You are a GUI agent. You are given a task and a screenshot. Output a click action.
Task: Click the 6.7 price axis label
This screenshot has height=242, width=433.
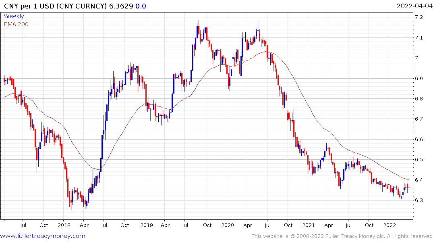[418, 119]
